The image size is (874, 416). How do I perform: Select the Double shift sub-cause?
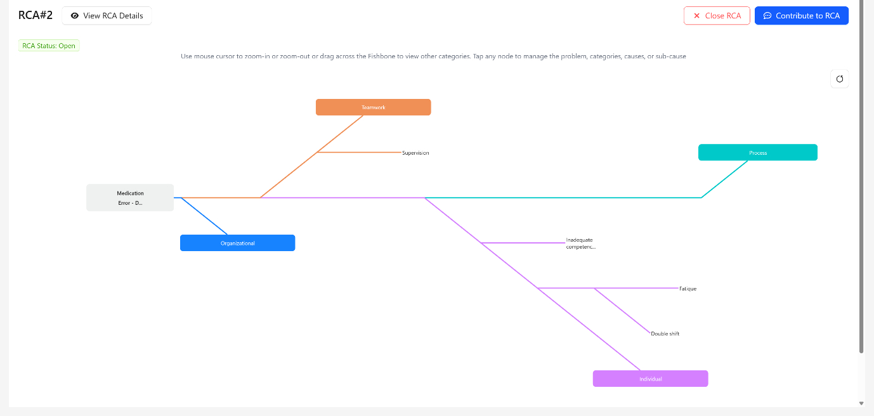tap(665, 334)
